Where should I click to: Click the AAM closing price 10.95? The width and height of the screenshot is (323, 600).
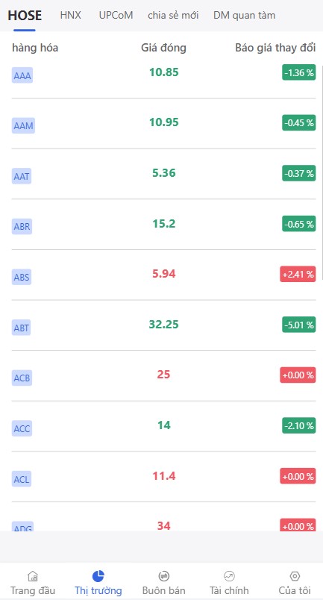point(164,122)
